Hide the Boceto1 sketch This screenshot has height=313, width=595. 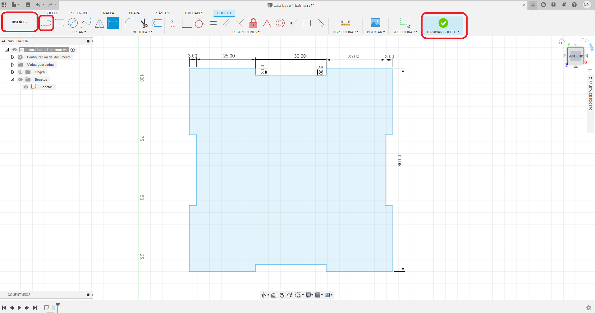point(26,87)
